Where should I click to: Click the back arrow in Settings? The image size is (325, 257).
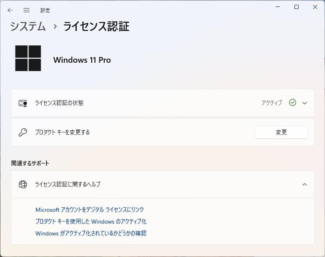[x=10, y=10]
